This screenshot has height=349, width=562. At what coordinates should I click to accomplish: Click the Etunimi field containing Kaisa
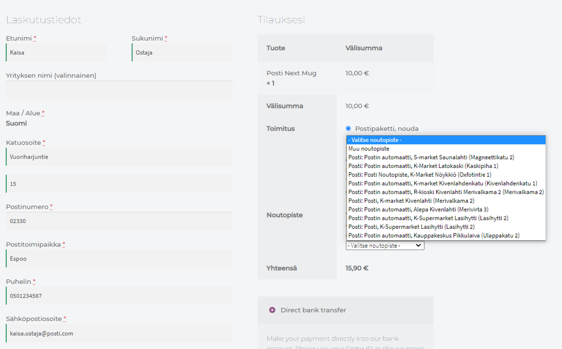point(56,53)
